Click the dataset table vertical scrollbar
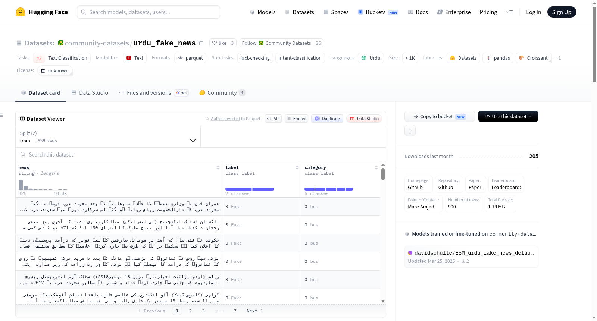This screenshot has width=597, height=321. pyautogui.click(x=383, y=174)
